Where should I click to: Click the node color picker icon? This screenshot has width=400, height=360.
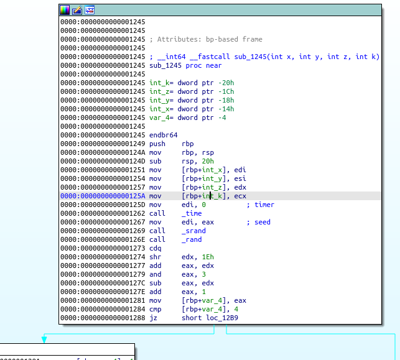pyautogui.click(x=65, y=10)
